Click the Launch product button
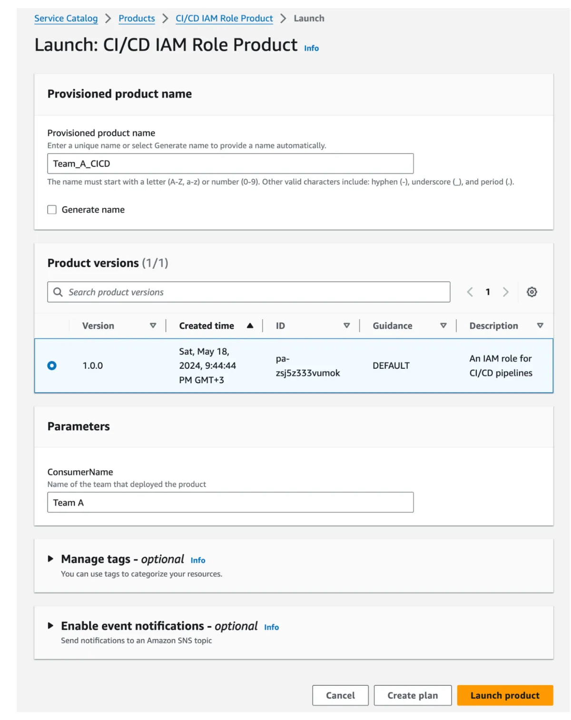Viewport: 571px width, 720px height. click(504, 695)
